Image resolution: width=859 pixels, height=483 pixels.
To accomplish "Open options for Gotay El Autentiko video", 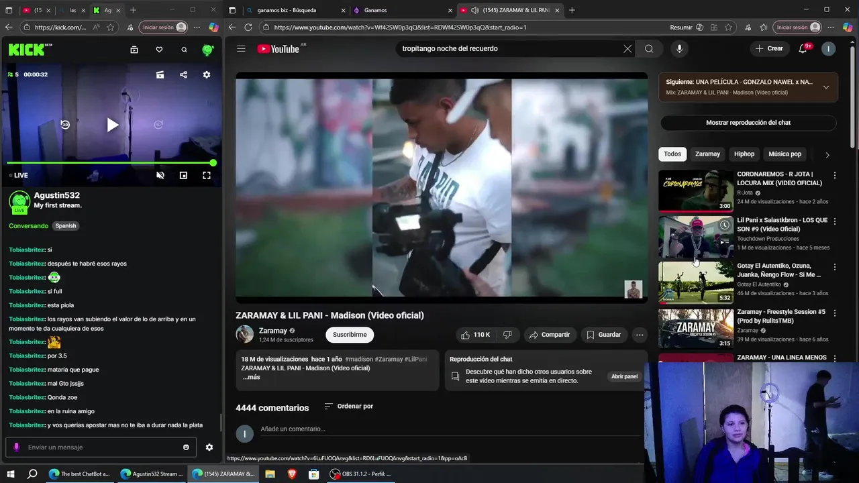I will point(835,267).
